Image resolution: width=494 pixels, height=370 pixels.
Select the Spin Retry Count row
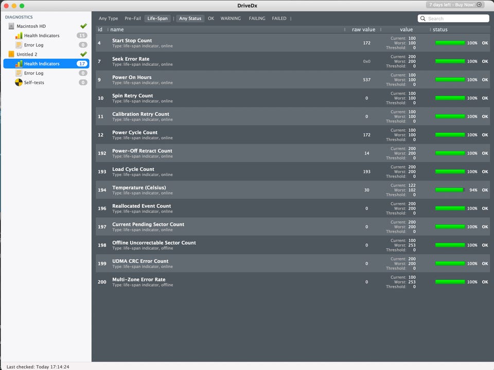pyautogui.click(x=293, y=98)
